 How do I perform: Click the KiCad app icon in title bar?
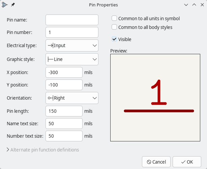[5, 5]
